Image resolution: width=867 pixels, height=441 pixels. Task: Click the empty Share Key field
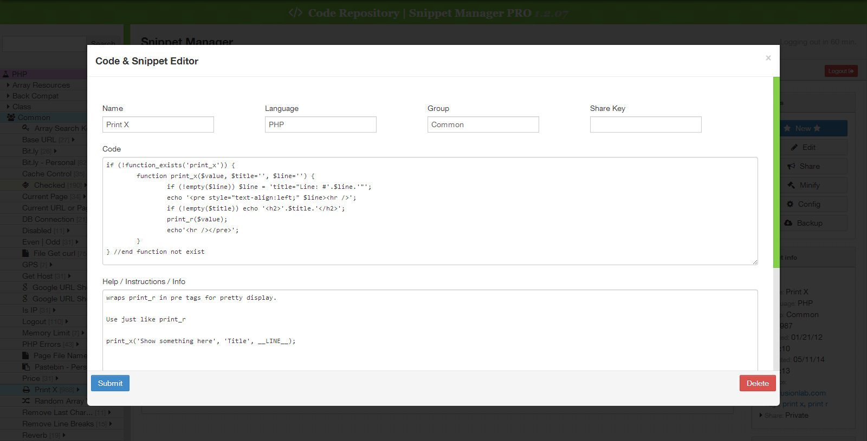pyautogui.click(x=645, y=124)
